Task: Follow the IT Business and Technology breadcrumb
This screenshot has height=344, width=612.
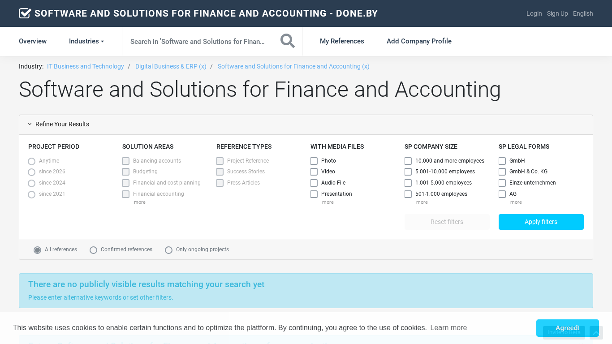Action: (86, 66)
